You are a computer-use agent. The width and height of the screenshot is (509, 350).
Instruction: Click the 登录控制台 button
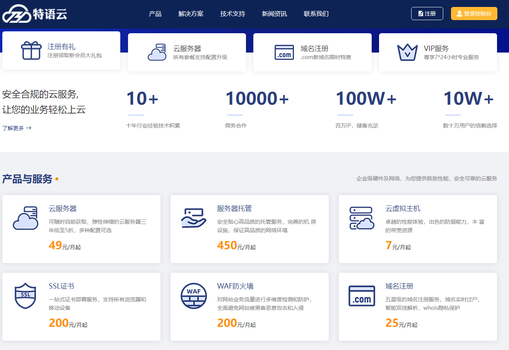point(474,14)
